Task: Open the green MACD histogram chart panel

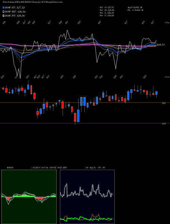Action: click(x=29, y=197)
